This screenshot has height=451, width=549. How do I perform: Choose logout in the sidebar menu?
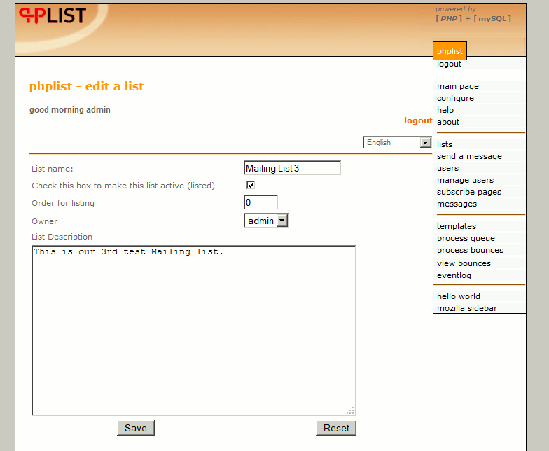(x=449, y=64)
